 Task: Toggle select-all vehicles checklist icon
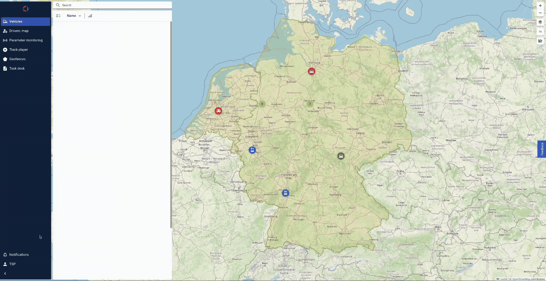point(58,16)
